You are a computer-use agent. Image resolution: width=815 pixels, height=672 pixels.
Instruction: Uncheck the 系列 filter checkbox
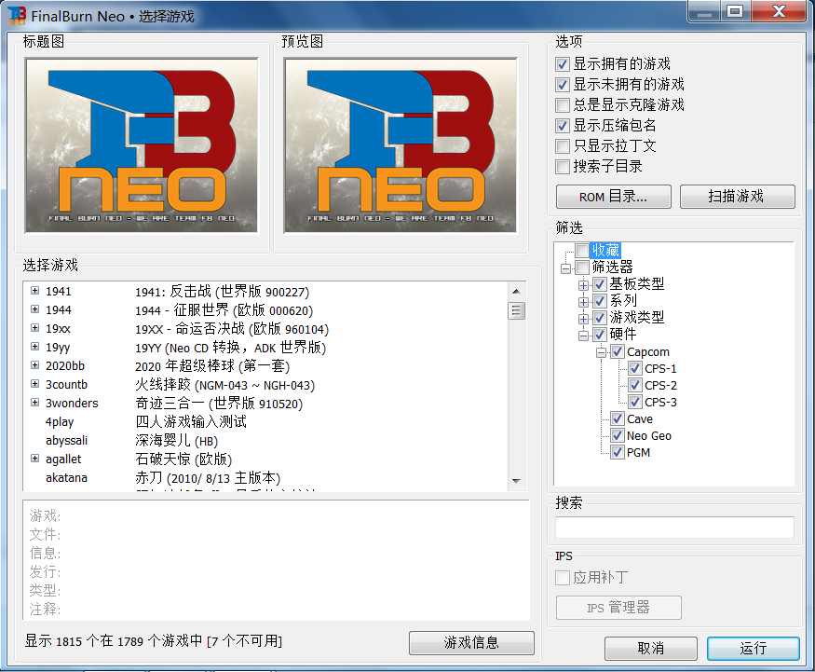[x=600, y=301]
